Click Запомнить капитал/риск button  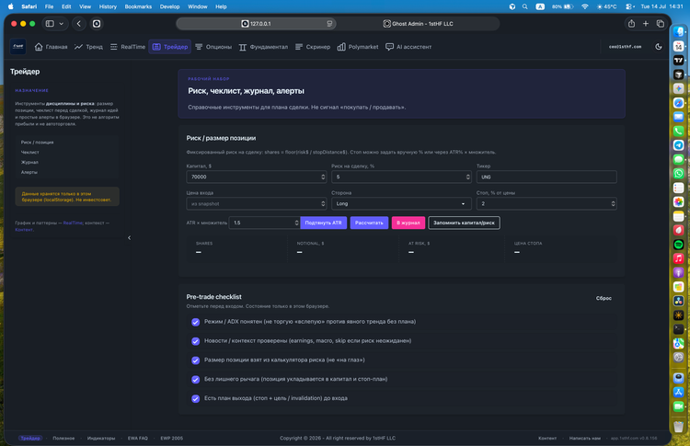(x=464, y=223)
